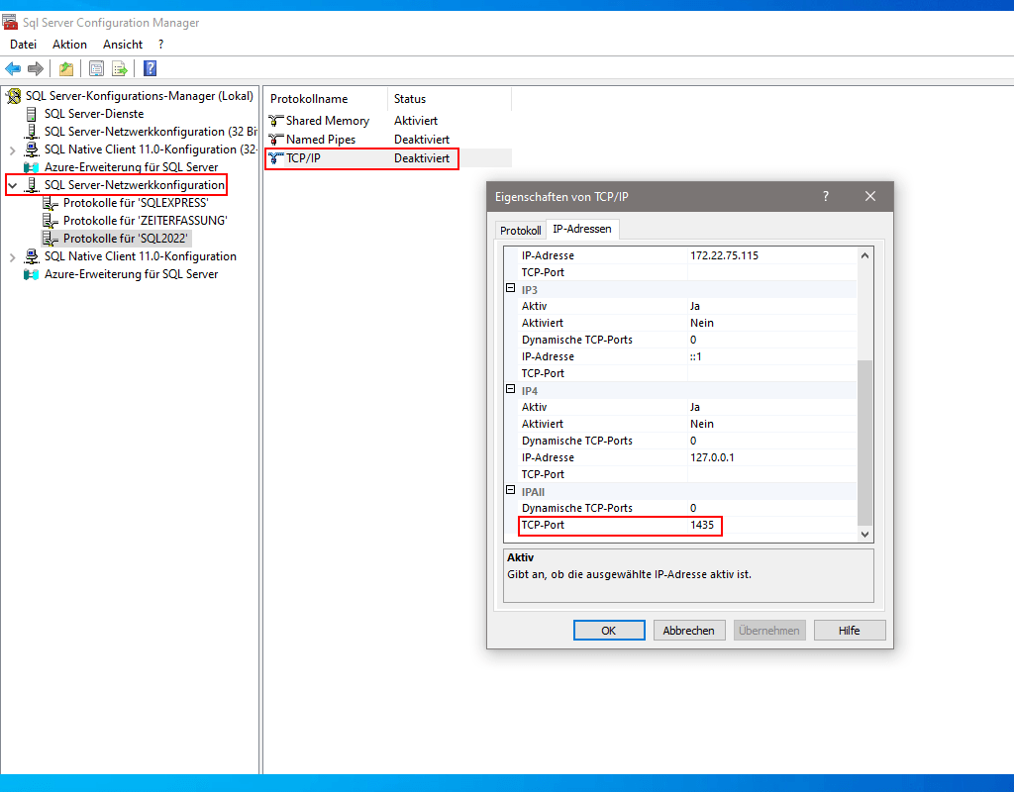
Task: Click the blue Back arrow in toolbar
Action: (x=13, y=68)
